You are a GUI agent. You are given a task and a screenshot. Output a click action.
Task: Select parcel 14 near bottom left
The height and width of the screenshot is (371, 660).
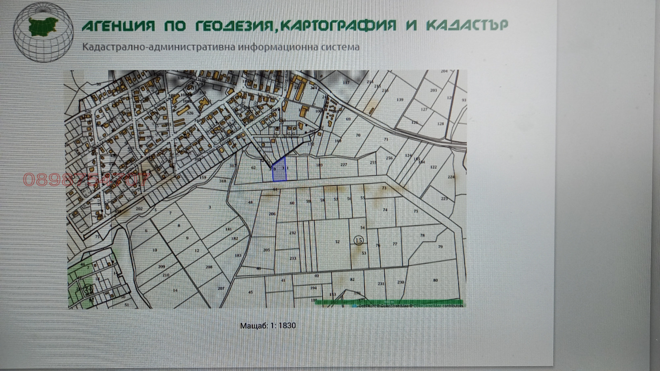coord(175,290)
